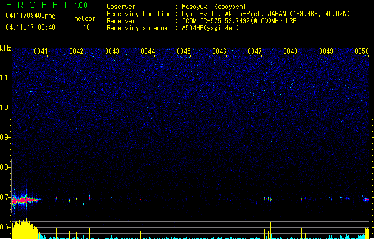Click the 0846 time marker
The width and height of the screenshot is (375, 239).
(x=219, y=51)
